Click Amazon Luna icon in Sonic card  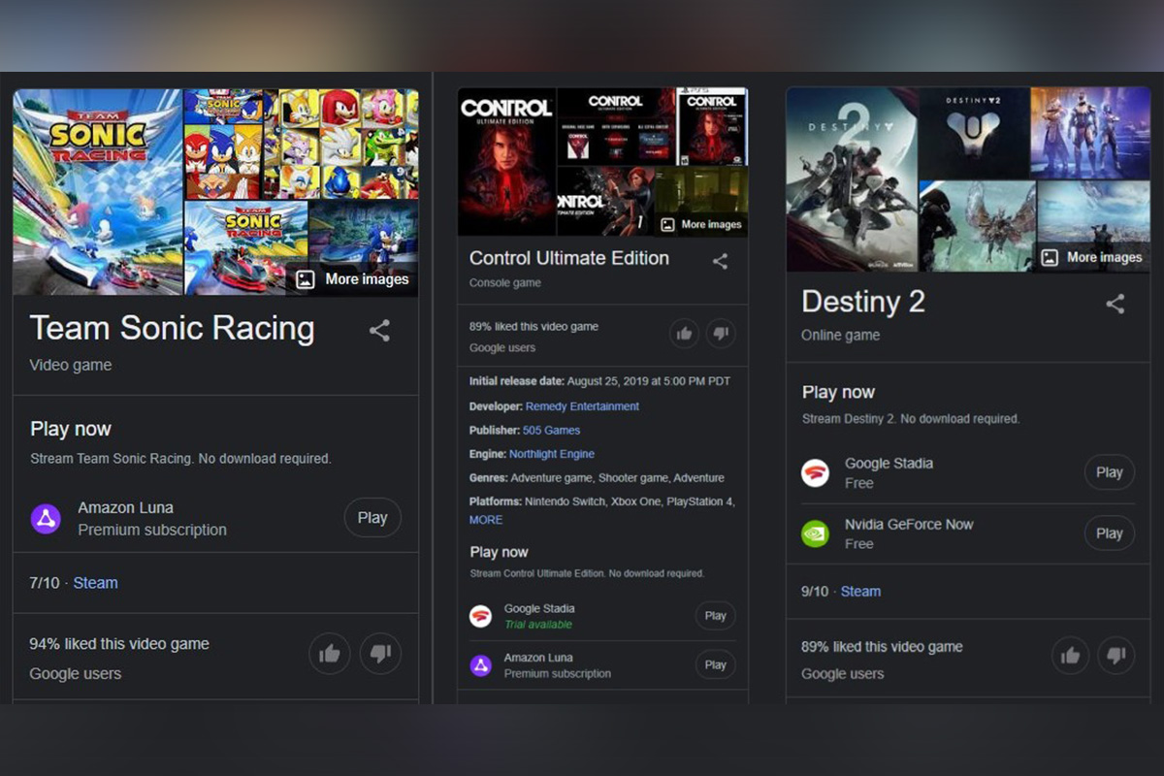point(46,519)
